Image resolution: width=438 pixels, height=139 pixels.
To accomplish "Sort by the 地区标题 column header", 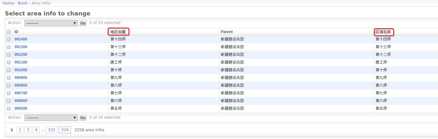I will pos(118,32).
